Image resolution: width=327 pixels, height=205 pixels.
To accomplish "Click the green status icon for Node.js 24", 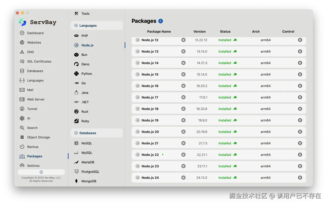I will pos(235,178).
